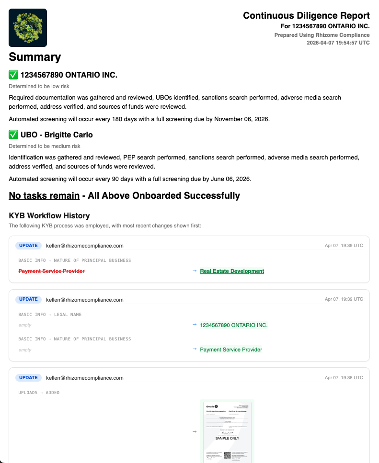This screenshot has height=463, width=379.
Task: Click arrow icon before Real Estate Development
Action: pyautogui.click(x=195, y=271)
